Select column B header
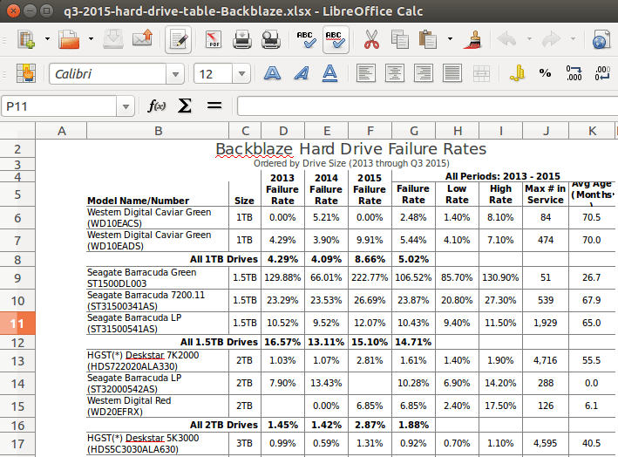The image size is (618, 457). coord(158,131)
